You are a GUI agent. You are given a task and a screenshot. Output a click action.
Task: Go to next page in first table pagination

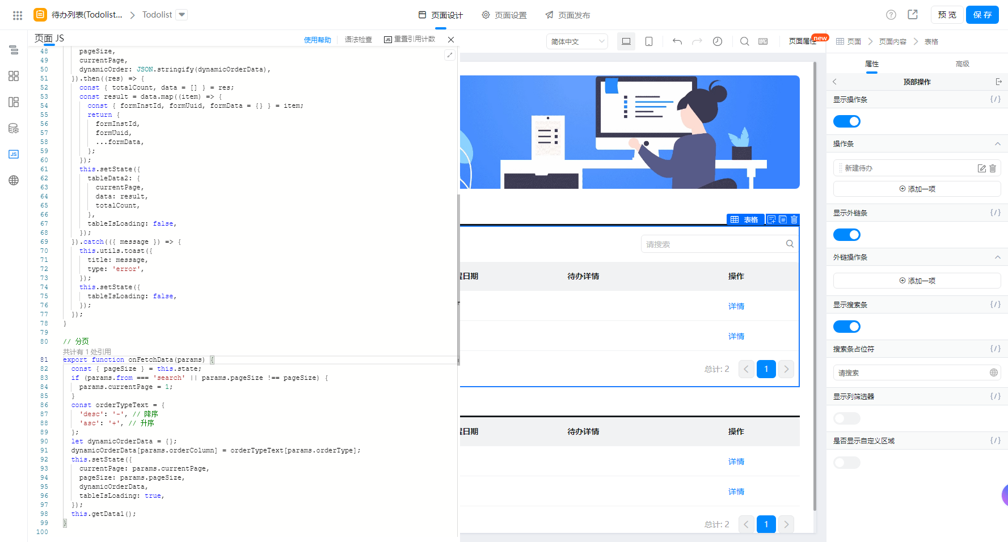(786, 369)
